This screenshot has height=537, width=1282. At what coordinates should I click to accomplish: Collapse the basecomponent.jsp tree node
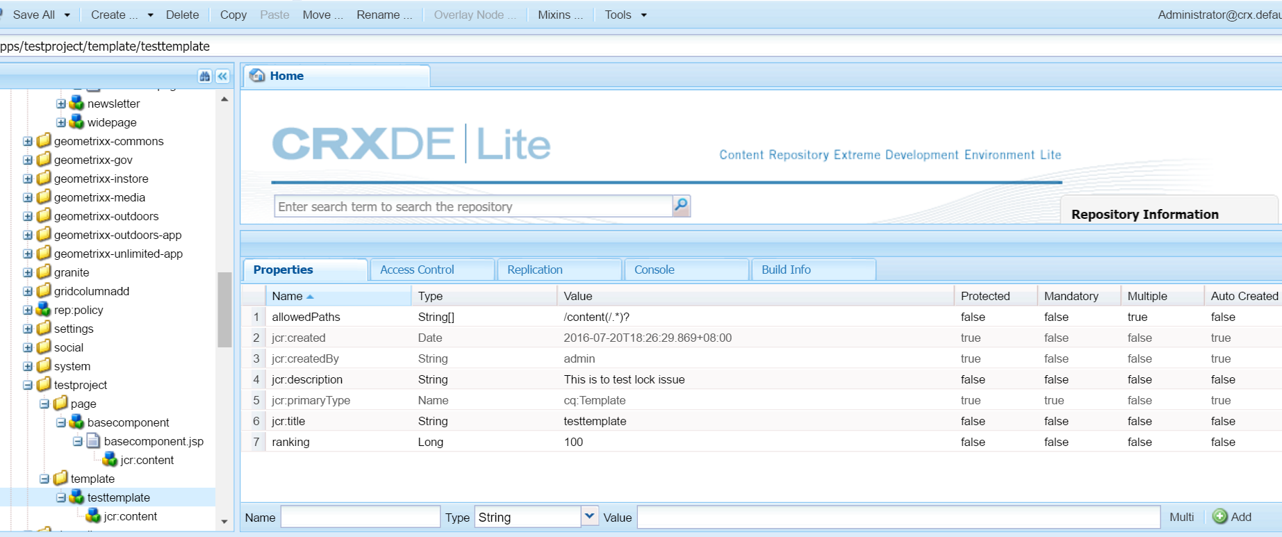78,441
